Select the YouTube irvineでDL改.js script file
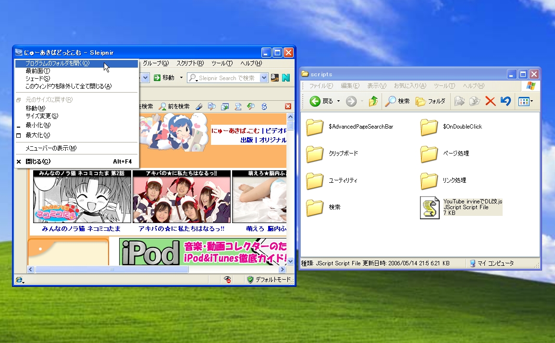Screen dimensions: 555x343 tap(461, 207)
